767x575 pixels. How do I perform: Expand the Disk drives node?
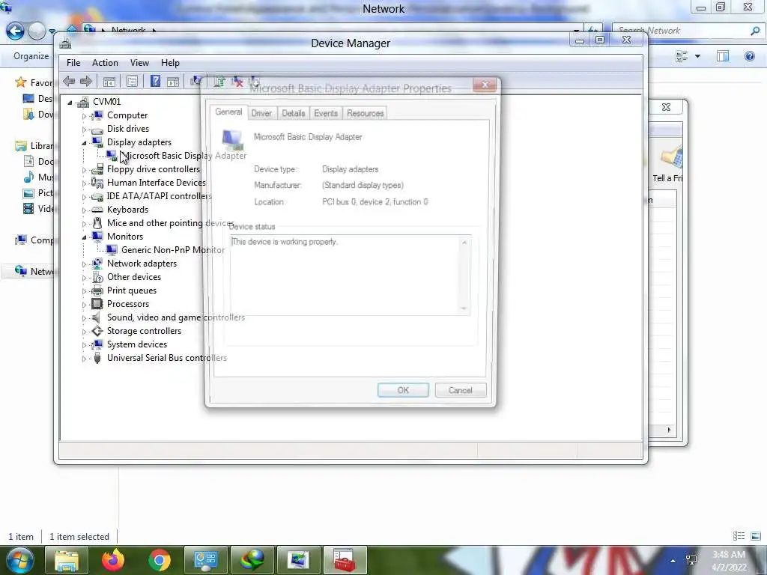click(x=84, y=130)
